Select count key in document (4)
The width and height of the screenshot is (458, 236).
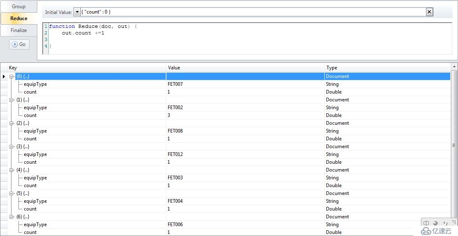[x=30, y=186]
